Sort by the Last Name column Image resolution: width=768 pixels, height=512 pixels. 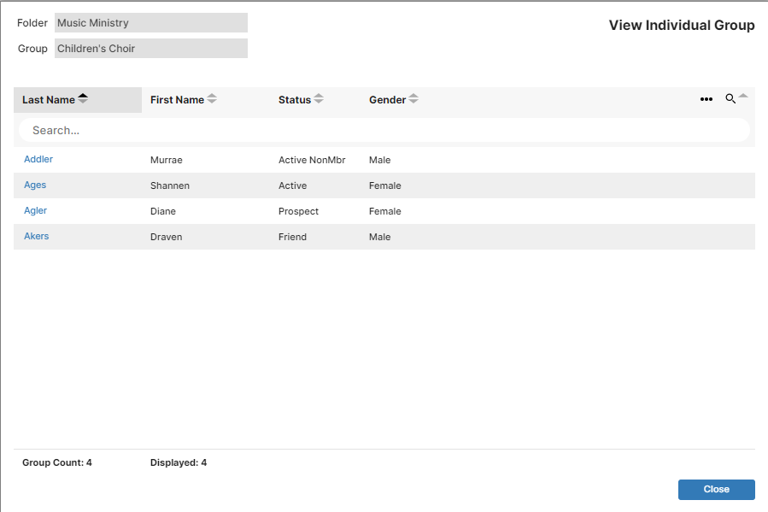point(55,100)
